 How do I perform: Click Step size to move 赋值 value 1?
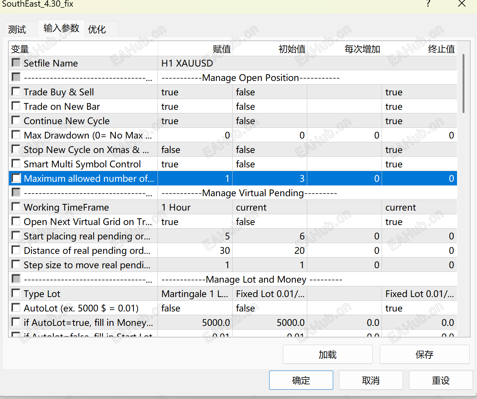coord(195,265)
